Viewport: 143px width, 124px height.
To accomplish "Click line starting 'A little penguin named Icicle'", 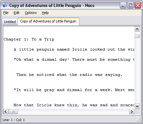I will click(x=74, y=49).
